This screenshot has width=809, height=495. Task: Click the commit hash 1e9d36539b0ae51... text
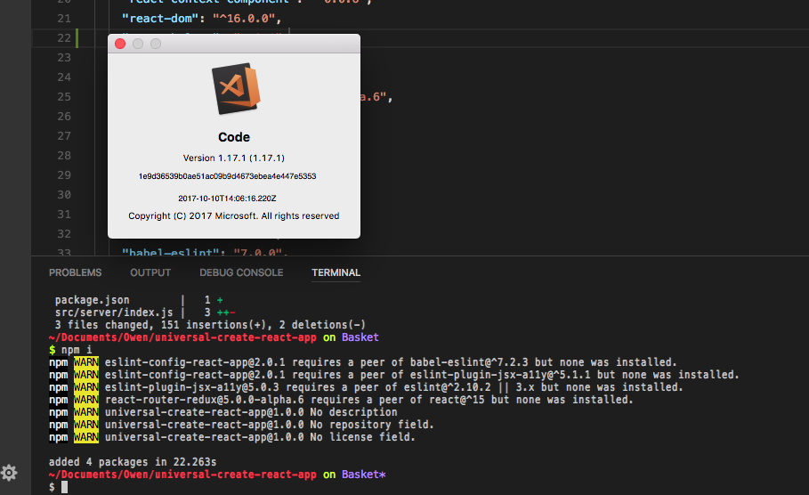point(228,176)
